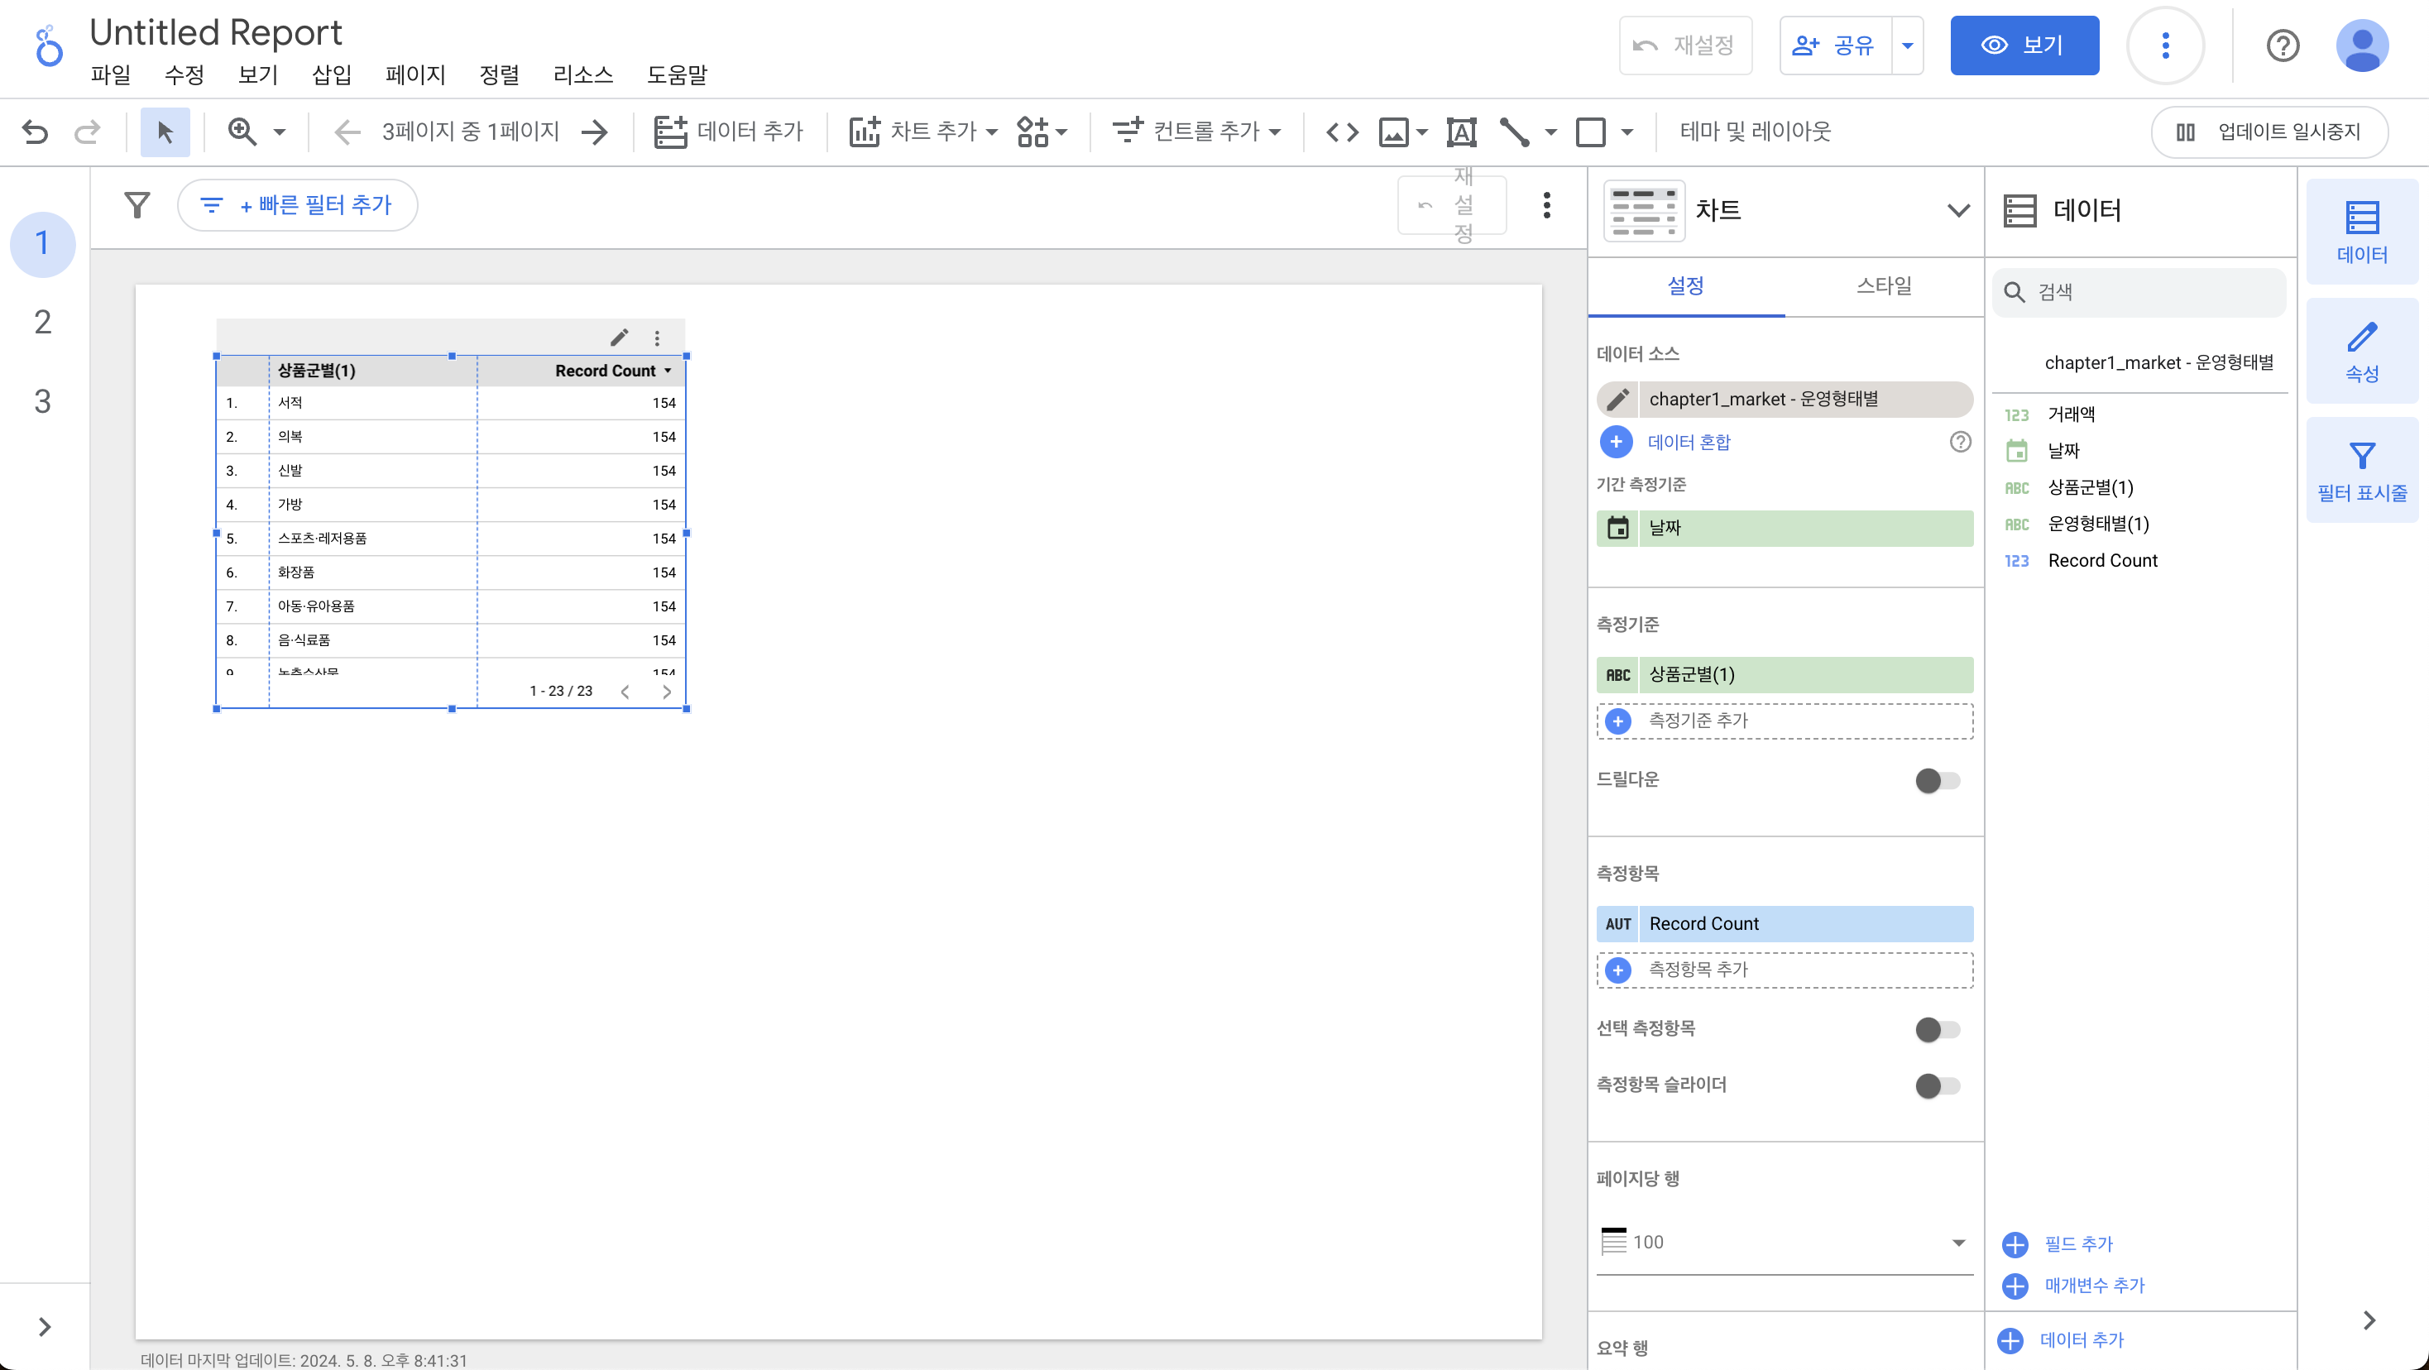Click the filter funnel icon above canvas
Viewport: 2429px width, 1370px height.
tap(137, 204)
